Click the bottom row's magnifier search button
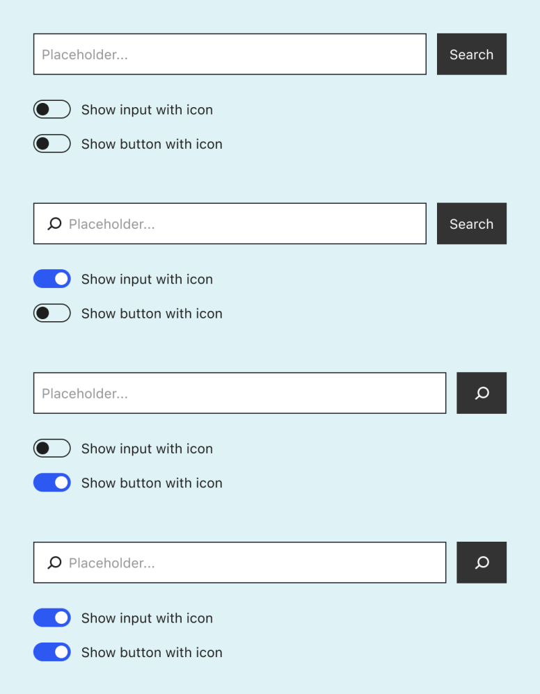The image size is (540, 694). [482, 563]
